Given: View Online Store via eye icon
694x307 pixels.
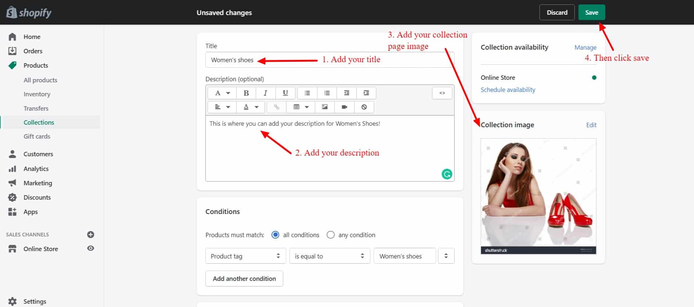Looking at the screenshot, I should (x=90, y=249).
